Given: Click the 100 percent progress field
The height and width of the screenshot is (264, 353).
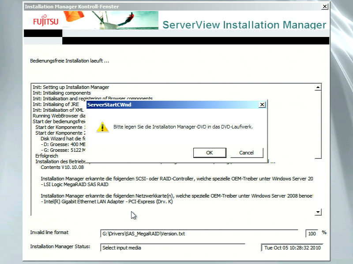Looking at the screenshot, I should click(x=312, y=234).
